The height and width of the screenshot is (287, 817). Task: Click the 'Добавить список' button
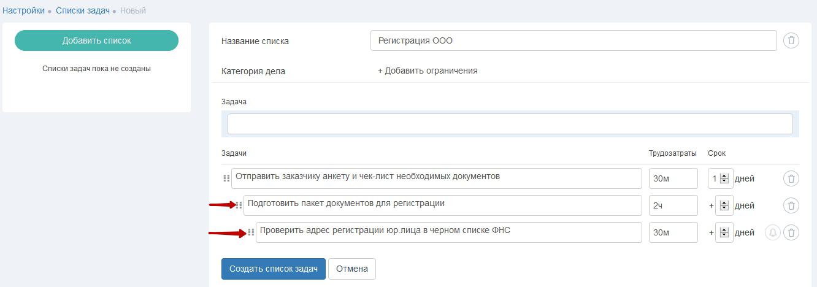click(96, 40)
